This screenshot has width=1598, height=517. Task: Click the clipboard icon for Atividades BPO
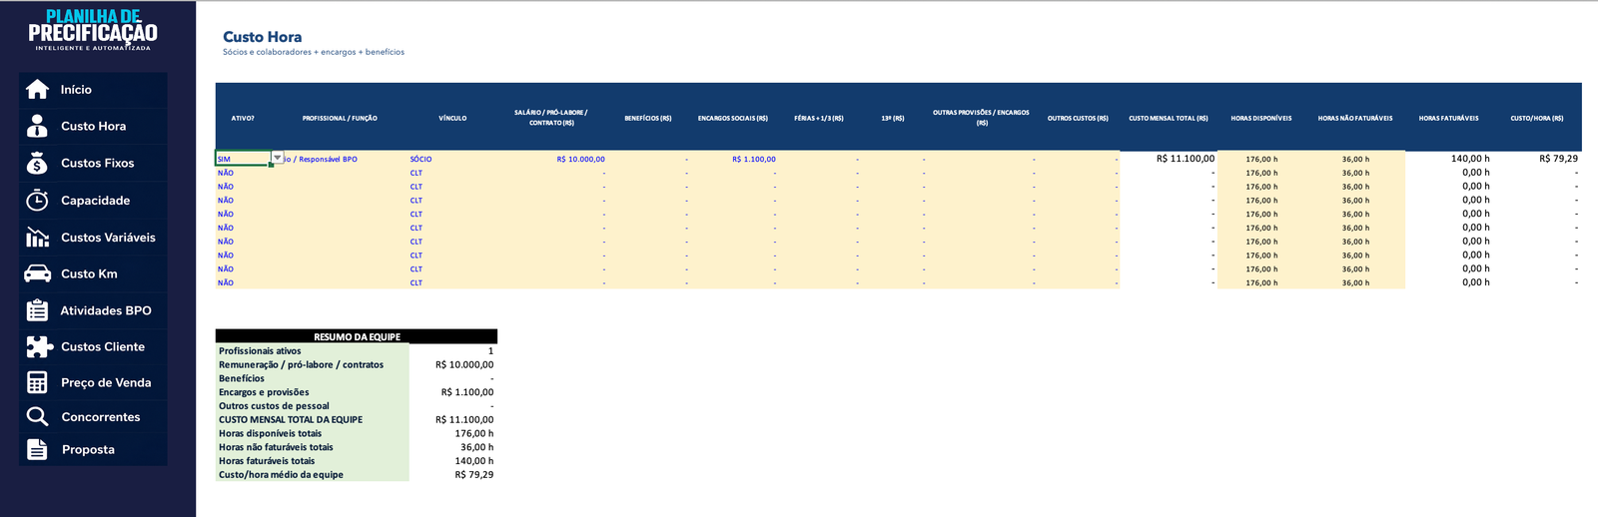pos(37,310)
